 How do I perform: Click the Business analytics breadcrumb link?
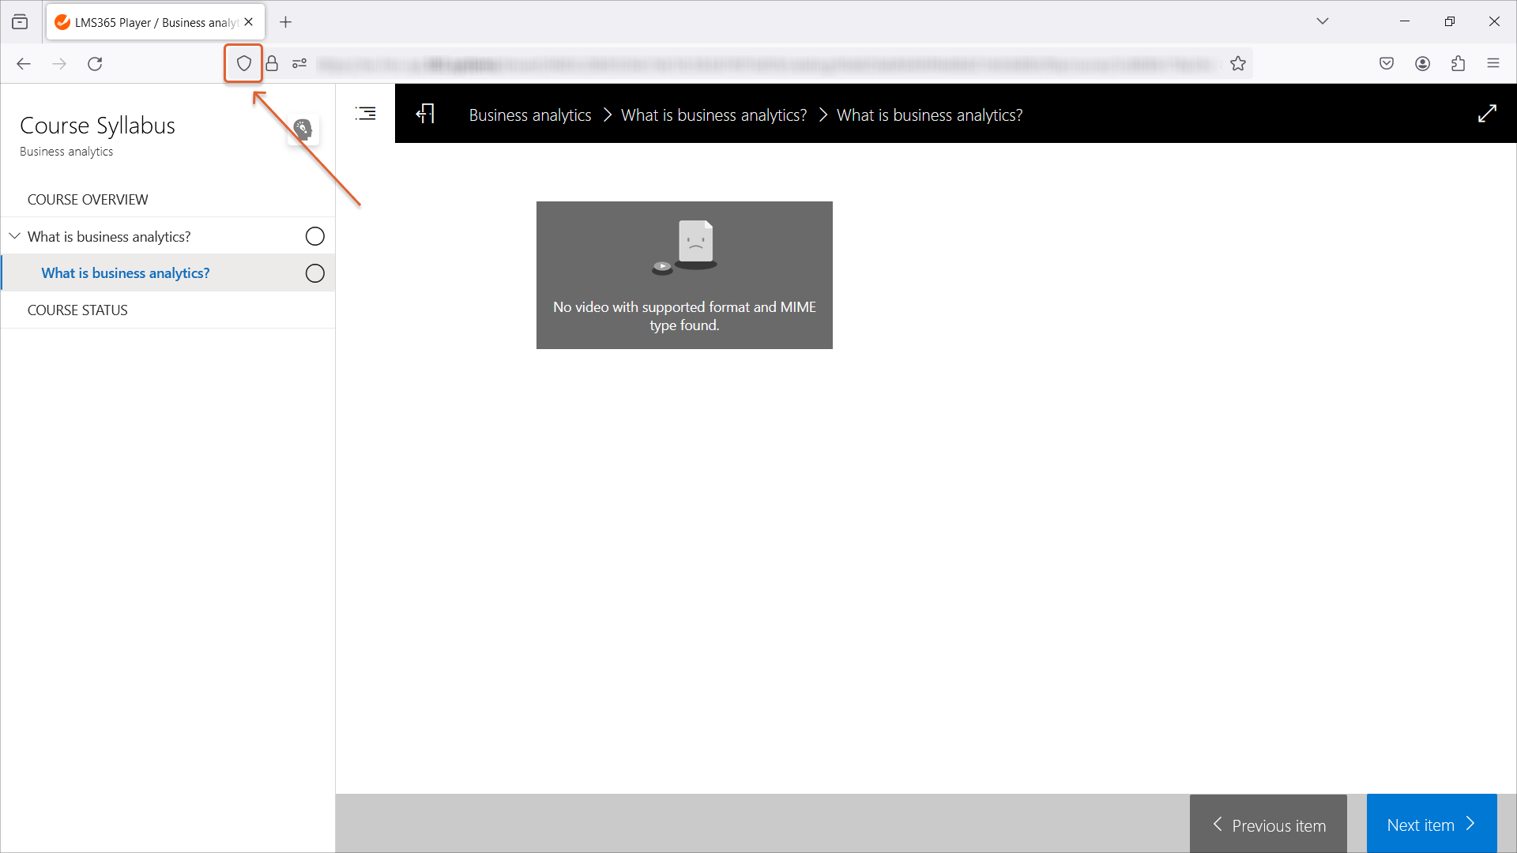point(530,115)
